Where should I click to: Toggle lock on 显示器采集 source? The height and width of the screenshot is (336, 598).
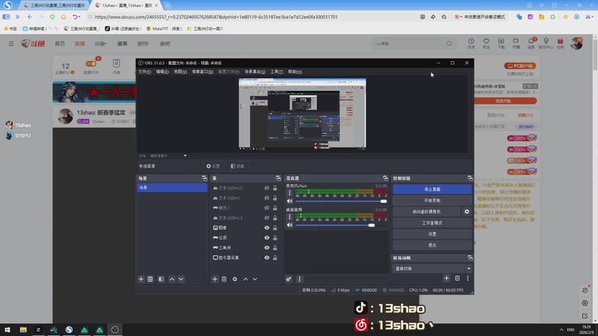point(275,258)
